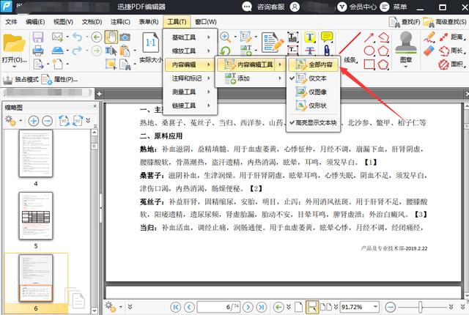Click the 独占模式 button
Image resolution: width=469 pixels, height=315 pixels.
click(21, 79)
